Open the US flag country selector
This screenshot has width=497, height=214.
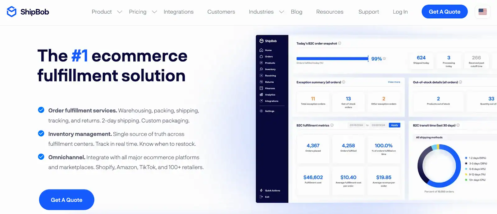coord(482,12)
